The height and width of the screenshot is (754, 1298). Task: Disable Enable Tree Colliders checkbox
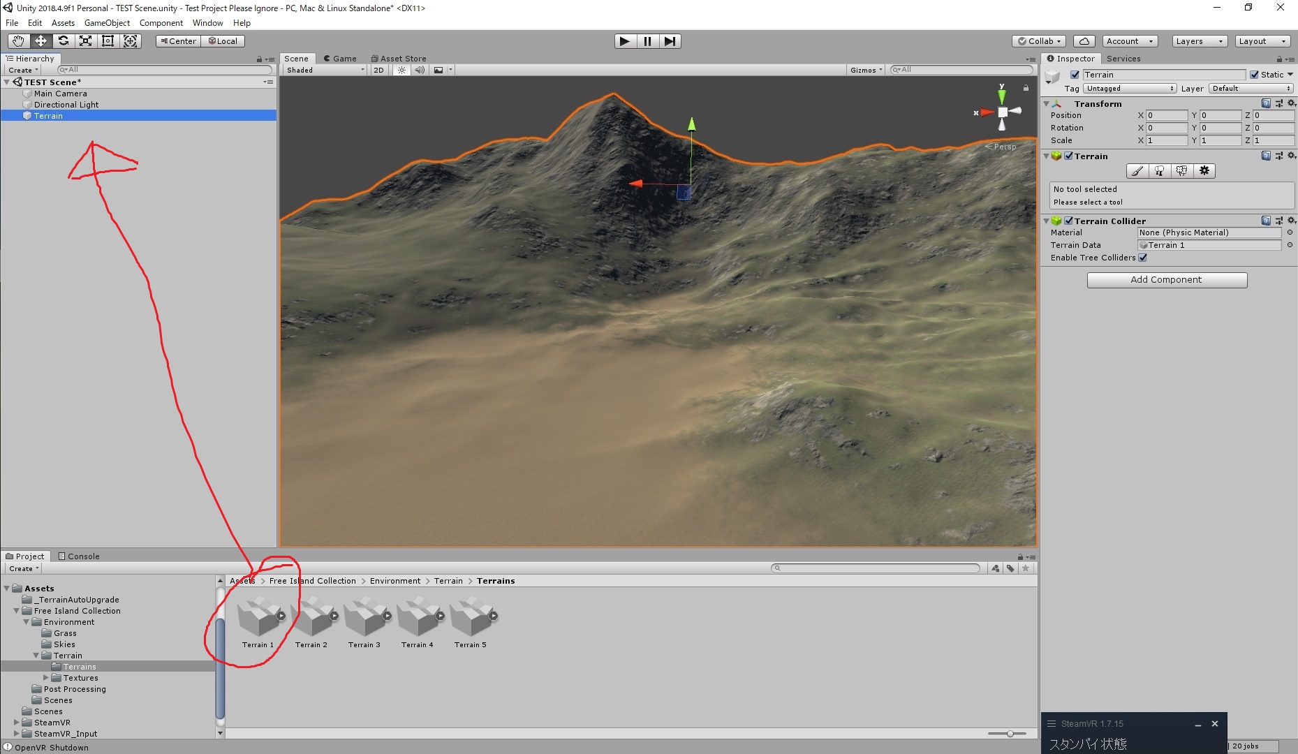tap(1143, 258)
